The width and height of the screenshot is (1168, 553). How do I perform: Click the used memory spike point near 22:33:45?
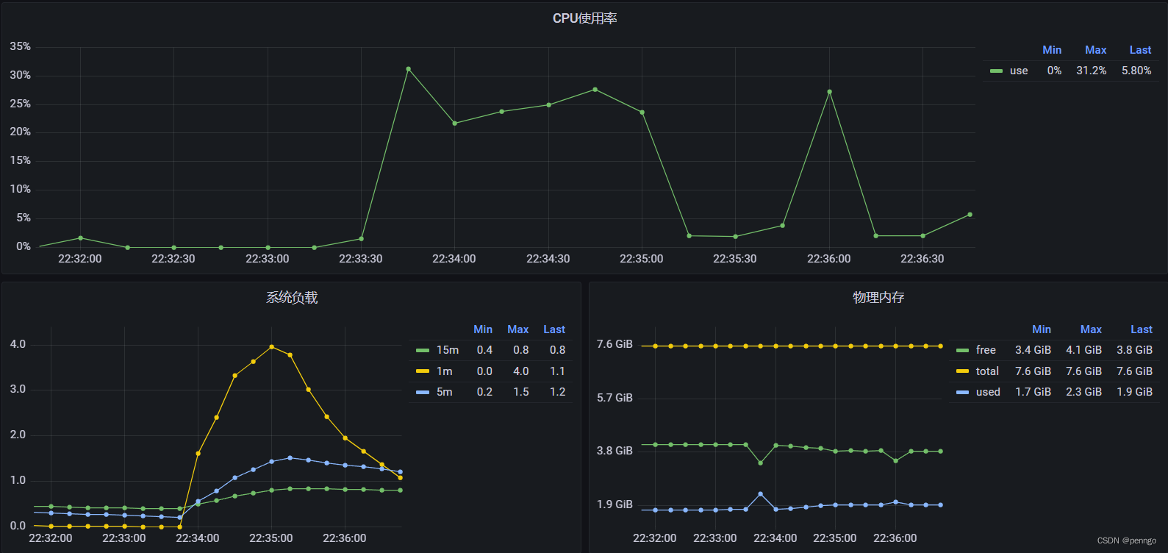pyautogui.click(x=760, y=494)
